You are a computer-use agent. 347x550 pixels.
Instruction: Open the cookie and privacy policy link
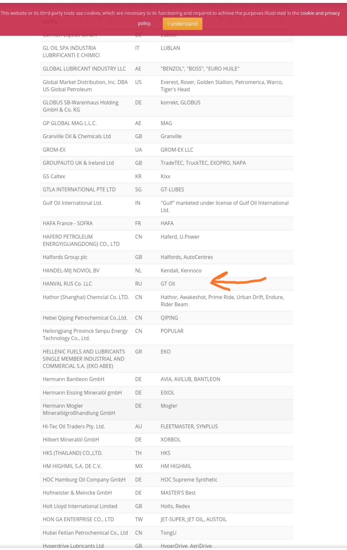(320, 13)
